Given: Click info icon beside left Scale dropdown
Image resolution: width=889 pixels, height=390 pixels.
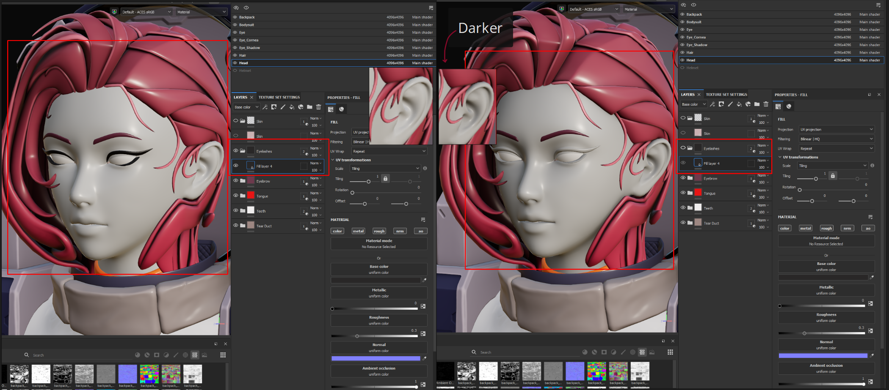Looking at the screenshot, I should point(425,168).
